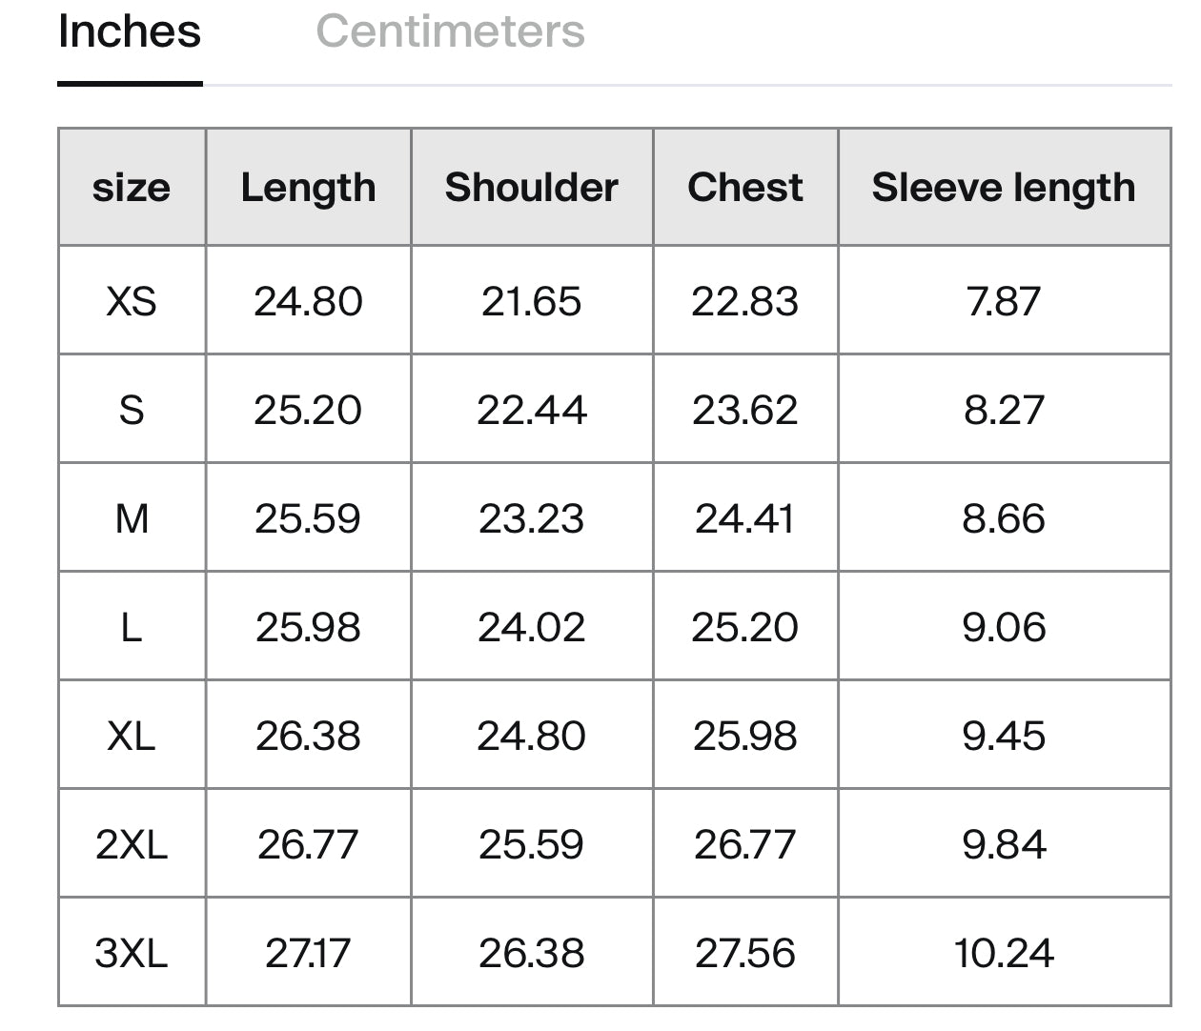Click the Chest column header
1201x1031 pixels.
coord(744,188)
